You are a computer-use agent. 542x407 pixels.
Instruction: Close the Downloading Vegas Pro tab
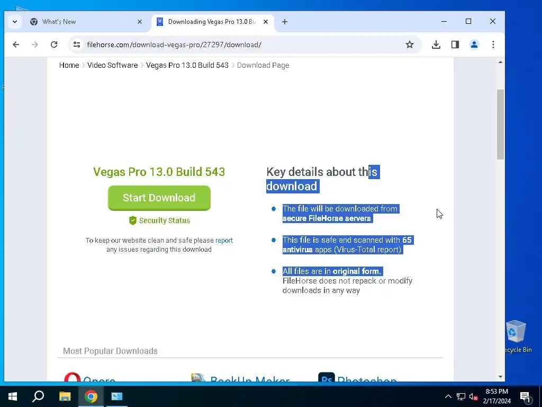(x=266, y=22)
